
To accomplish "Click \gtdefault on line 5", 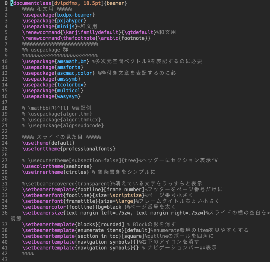I will (x=138, y=32).
